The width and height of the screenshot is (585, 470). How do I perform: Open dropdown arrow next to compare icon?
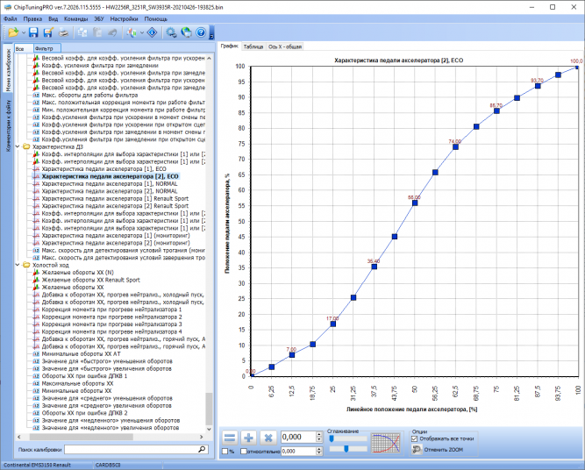point(142,32)
